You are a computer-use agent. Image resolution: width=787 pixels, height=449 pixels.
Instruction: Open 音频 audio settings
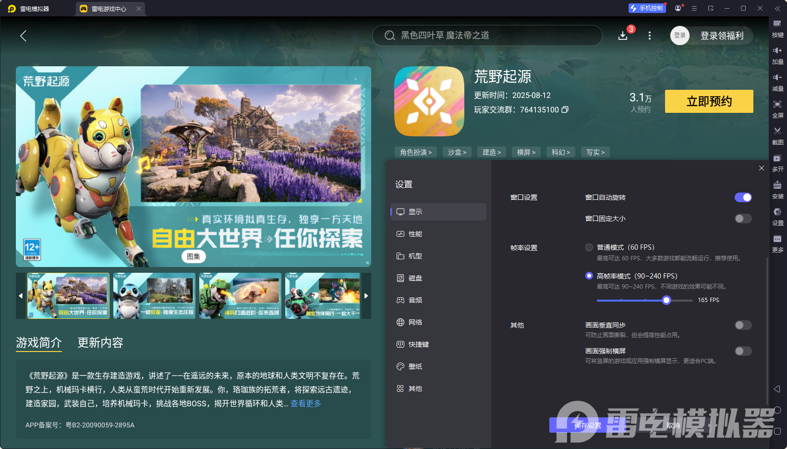click(x=416, y=300)
